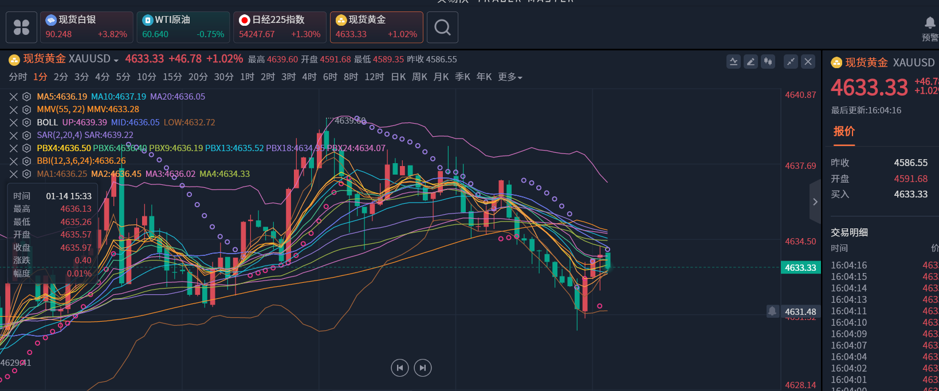The width and height of the screenshot is (939, 391).
Task: Collapse the right side panel arrow
Action: point(815,202)
